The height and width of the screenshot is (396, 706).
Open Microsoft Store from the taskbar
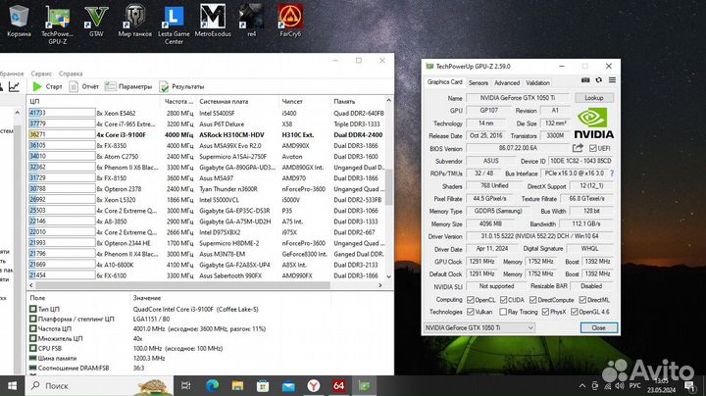263,385
